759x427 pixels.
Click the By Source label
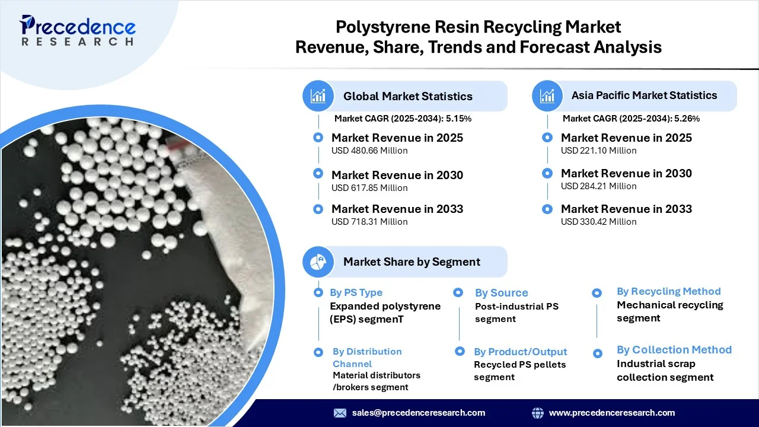(501, 293)
